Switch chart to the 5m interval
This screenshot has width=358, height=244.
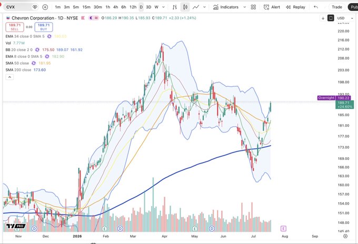(x=76, y=7)
